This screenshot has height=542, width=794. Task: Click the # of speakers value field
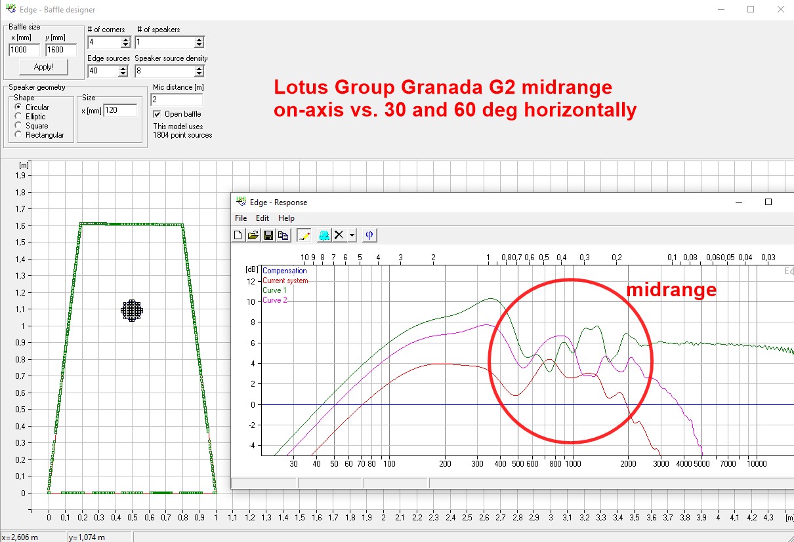165,43
